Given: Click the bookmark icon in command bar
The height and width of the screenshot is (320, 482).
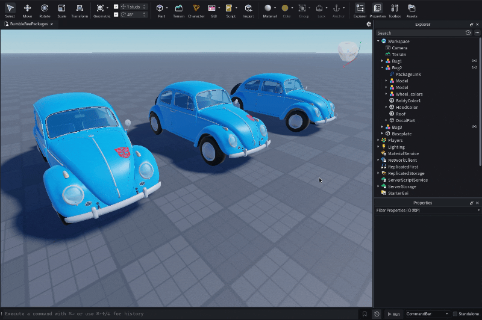Looking at the screenshot, I should coord(365,314).
